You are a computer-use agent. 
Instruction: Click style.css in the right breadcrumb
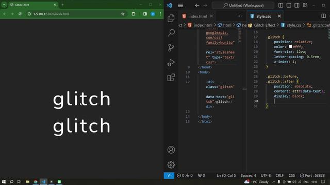pyautogui.click(x=294, y=25)
